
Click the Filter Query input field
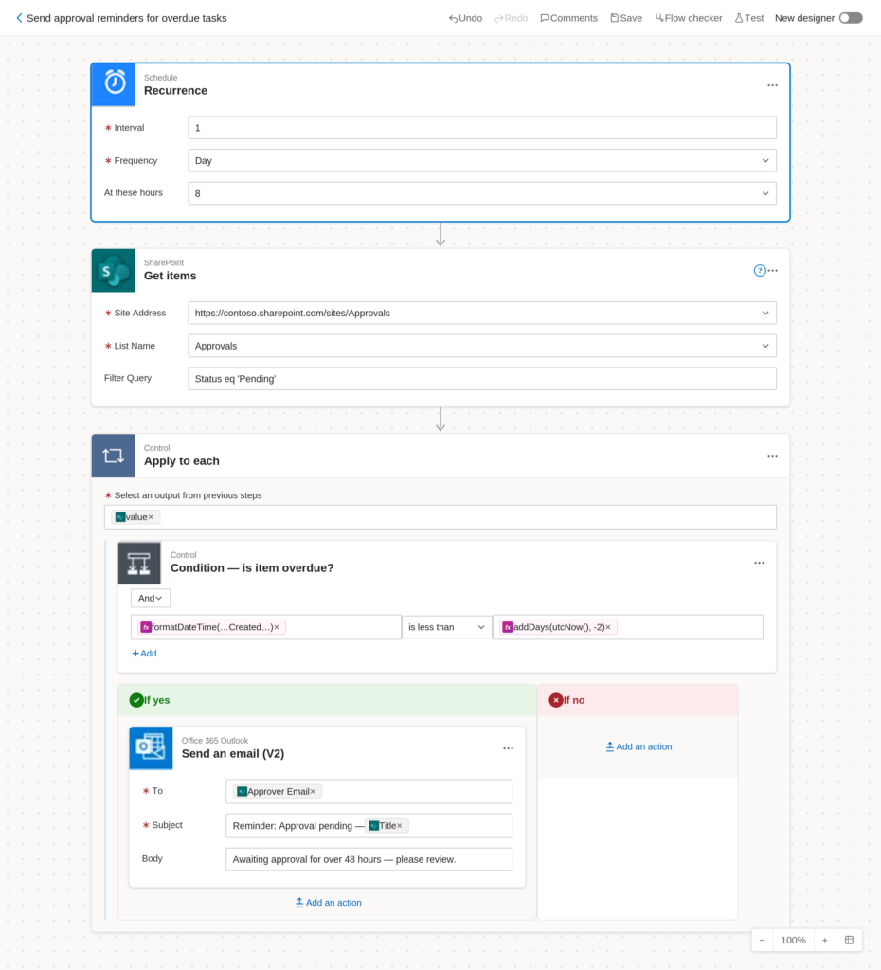482,379
